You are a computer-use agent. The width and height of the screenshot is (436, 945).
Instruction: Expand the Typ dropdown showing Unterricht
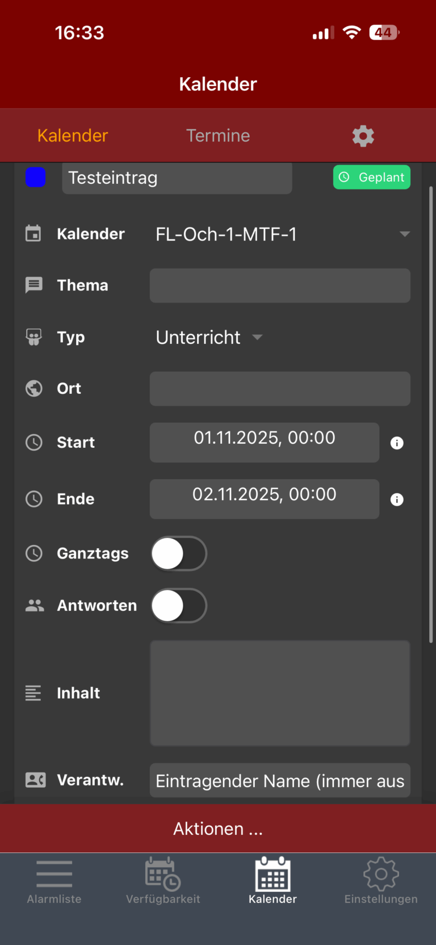point(209,337)
